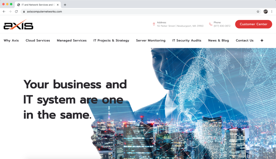This screenshot has width=276, height=159.
Task: Open IT Security Audits page
Action: point(187,40)
